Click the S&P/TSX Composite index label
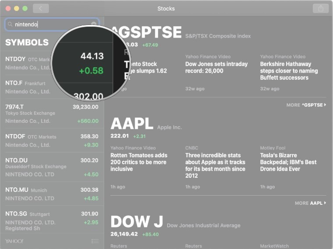The width and height of the screenshot is (333, 249). [x=218, y=36]
